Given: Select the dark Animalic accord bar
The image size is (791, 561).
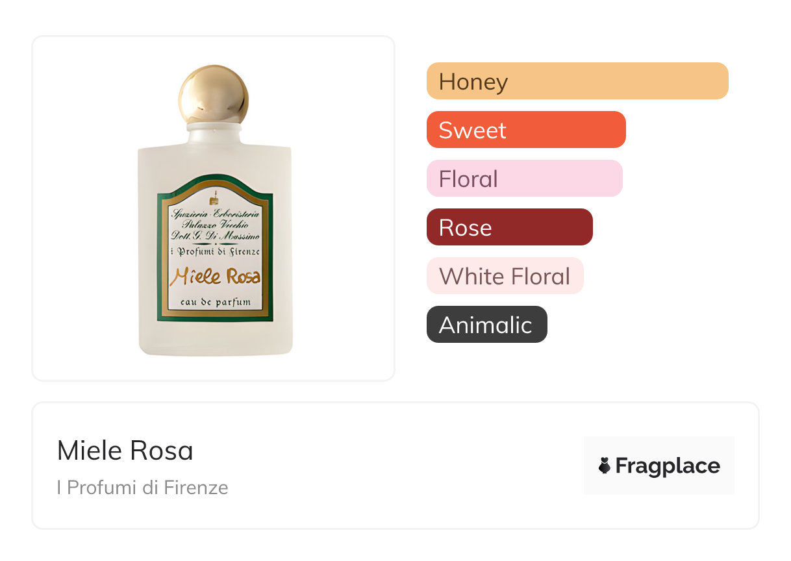Looking at the screenshot, I should point(486,325).
